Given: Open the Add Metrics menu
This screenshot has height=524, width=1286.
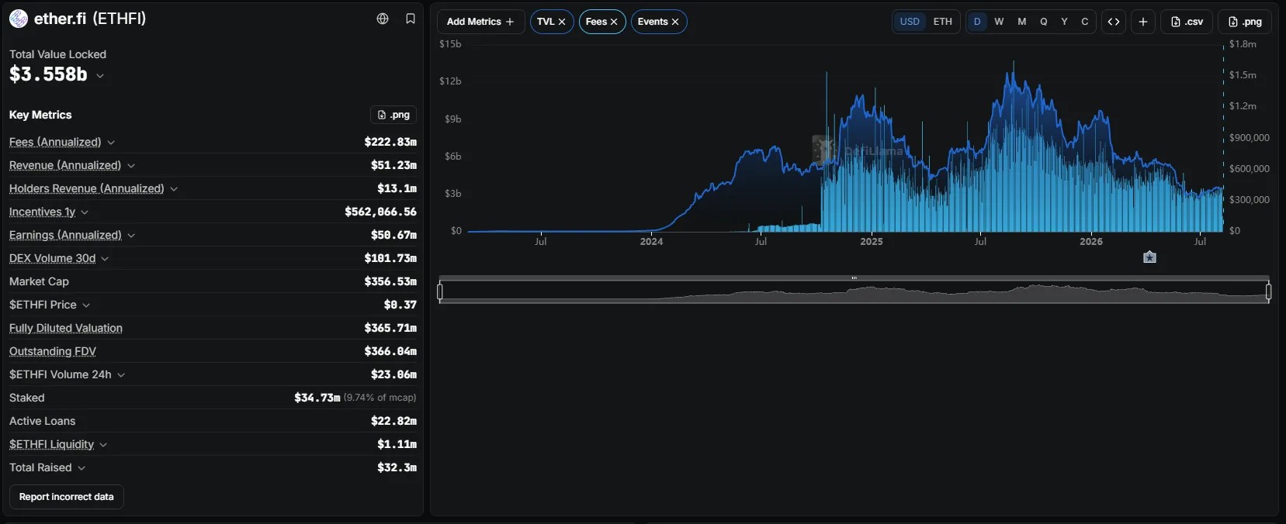Looking at the screenshot, I should coord(480,22).
